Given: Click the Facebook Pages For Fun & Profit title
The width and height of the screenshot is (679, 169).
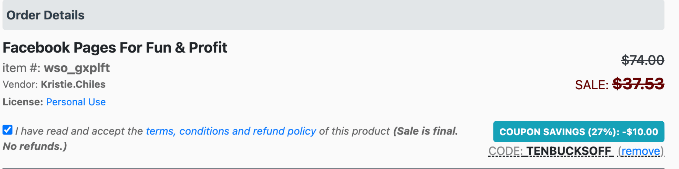Looking at the screenshot, I should point(115,48).
